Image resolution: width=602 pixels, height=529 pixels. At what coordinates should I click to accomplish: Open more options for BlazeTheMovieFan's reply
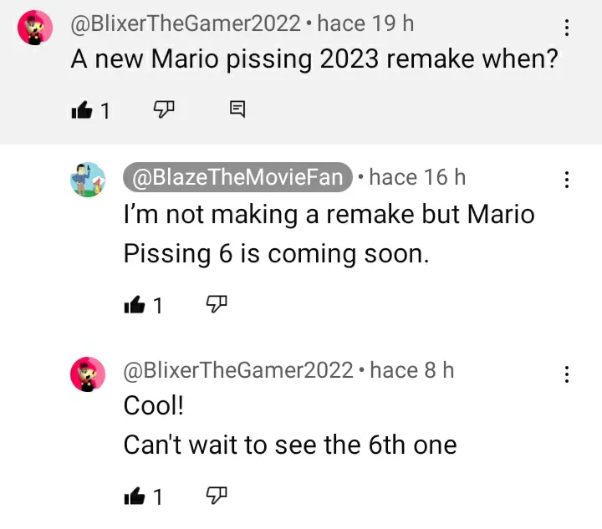[567, 180]
